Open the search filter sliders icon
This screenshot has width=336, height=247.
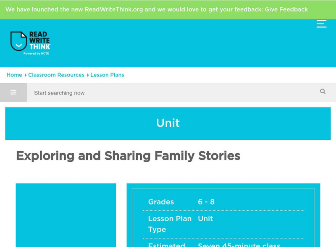tap(13, 92)
